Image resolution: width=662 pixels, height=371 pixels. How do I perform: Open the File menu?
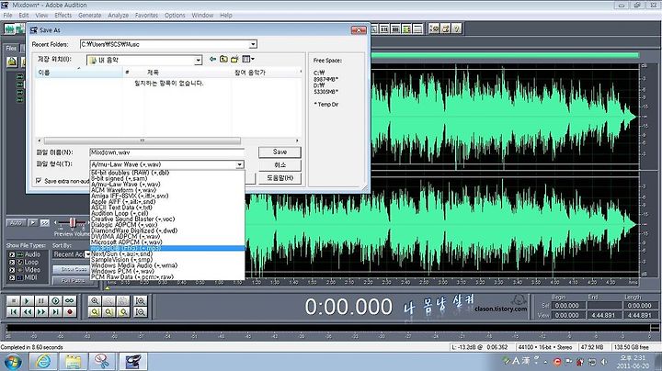(x=7, y=16)
